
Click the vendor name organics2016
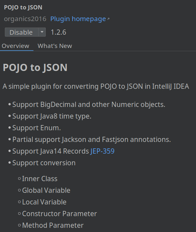tap(25, 19)
